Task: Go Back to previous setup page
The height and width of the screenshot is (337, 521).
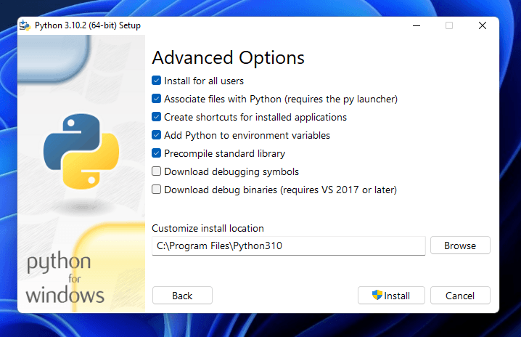Action: [182, 296]
